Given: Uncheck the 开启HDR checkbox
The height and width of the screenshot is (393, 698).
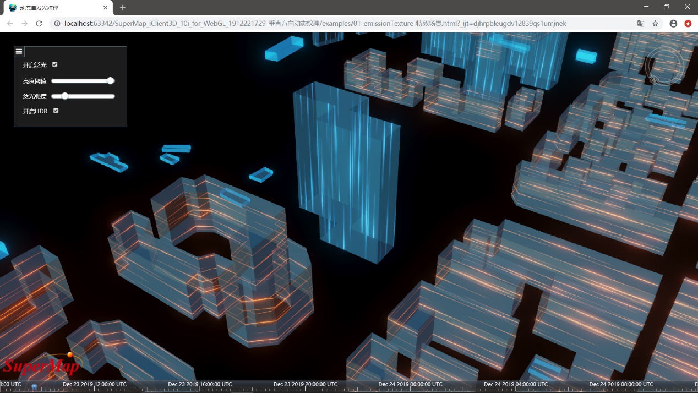Looking at the screenshot, I should pyautogui.click(x=56, y=111).
